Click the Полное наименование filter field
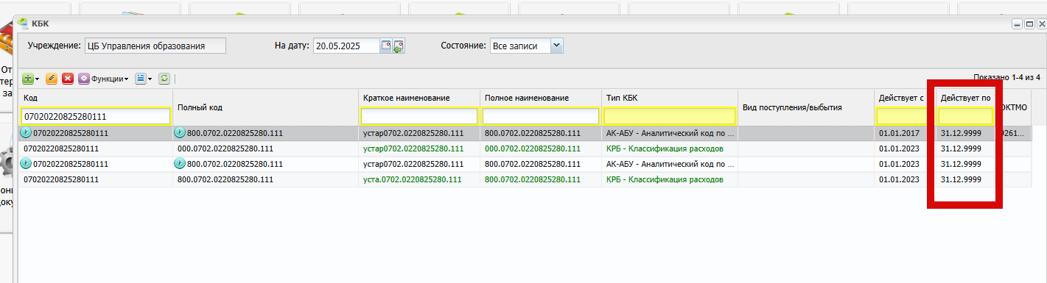 pos(540,116)
